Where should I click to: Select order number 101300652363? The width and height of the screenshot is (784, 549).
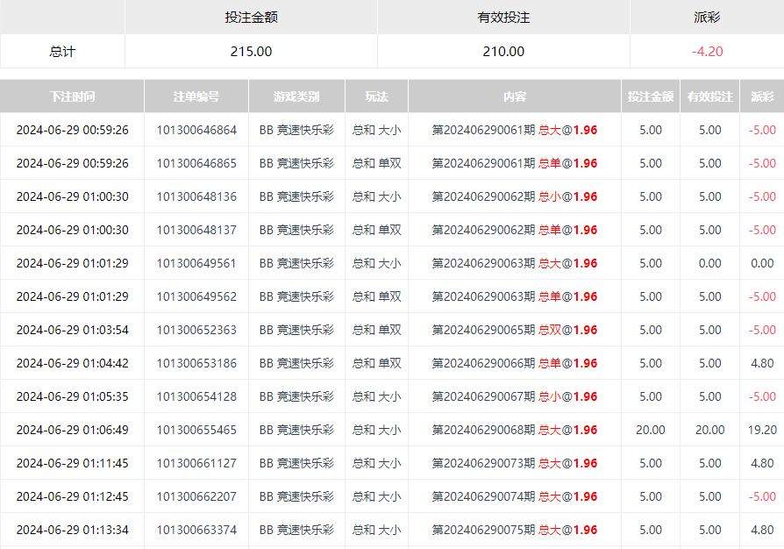(196, 330)
